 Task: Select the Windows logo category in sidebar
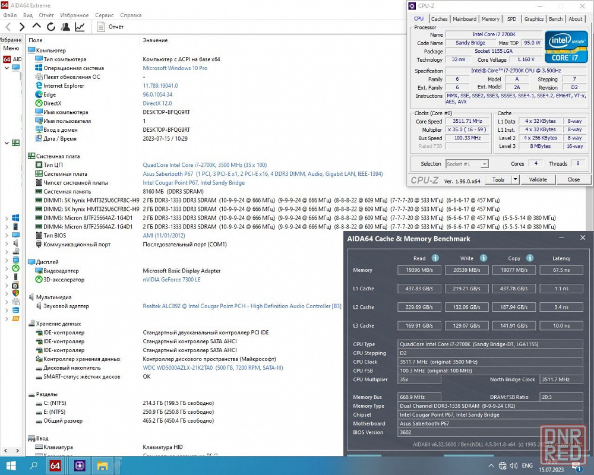point(15,218)
